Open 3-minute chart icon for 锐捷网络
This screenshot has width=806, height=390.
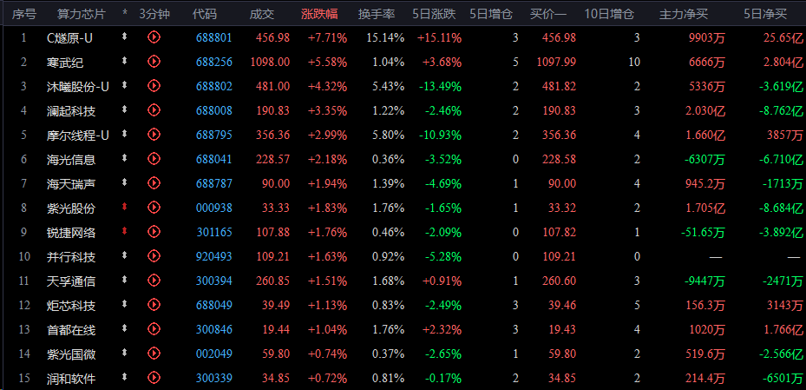point(154,232)
